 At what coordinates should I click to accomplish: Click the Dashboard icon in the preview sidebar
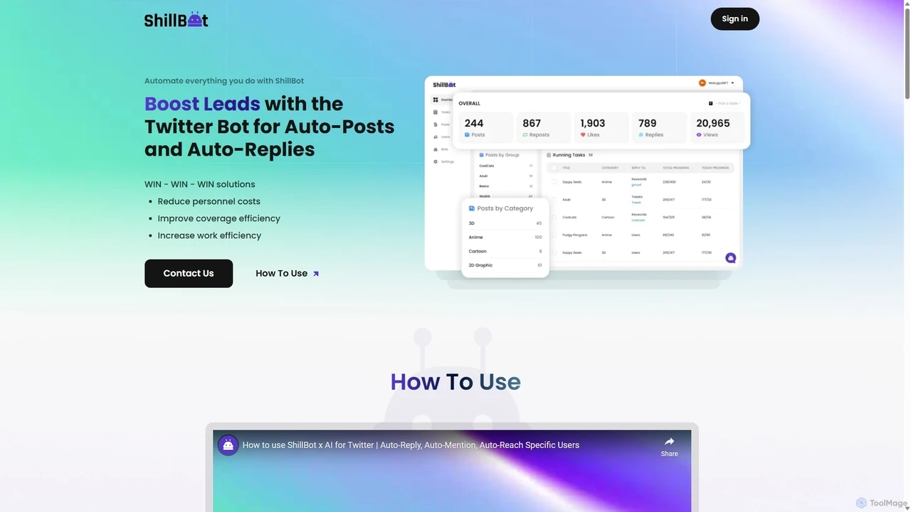(436, 100)
